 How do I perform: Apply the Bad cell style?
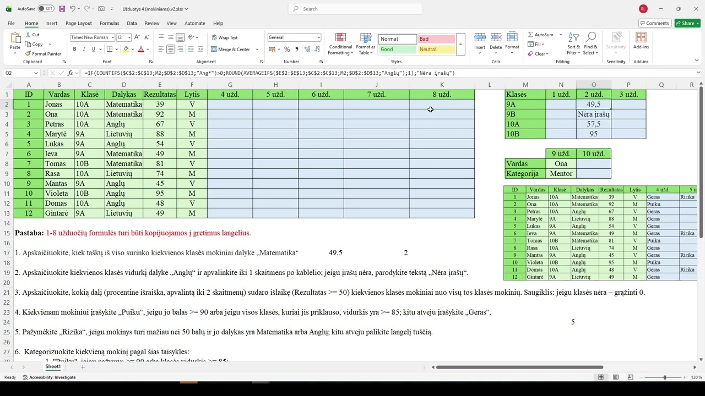[436, 39]
